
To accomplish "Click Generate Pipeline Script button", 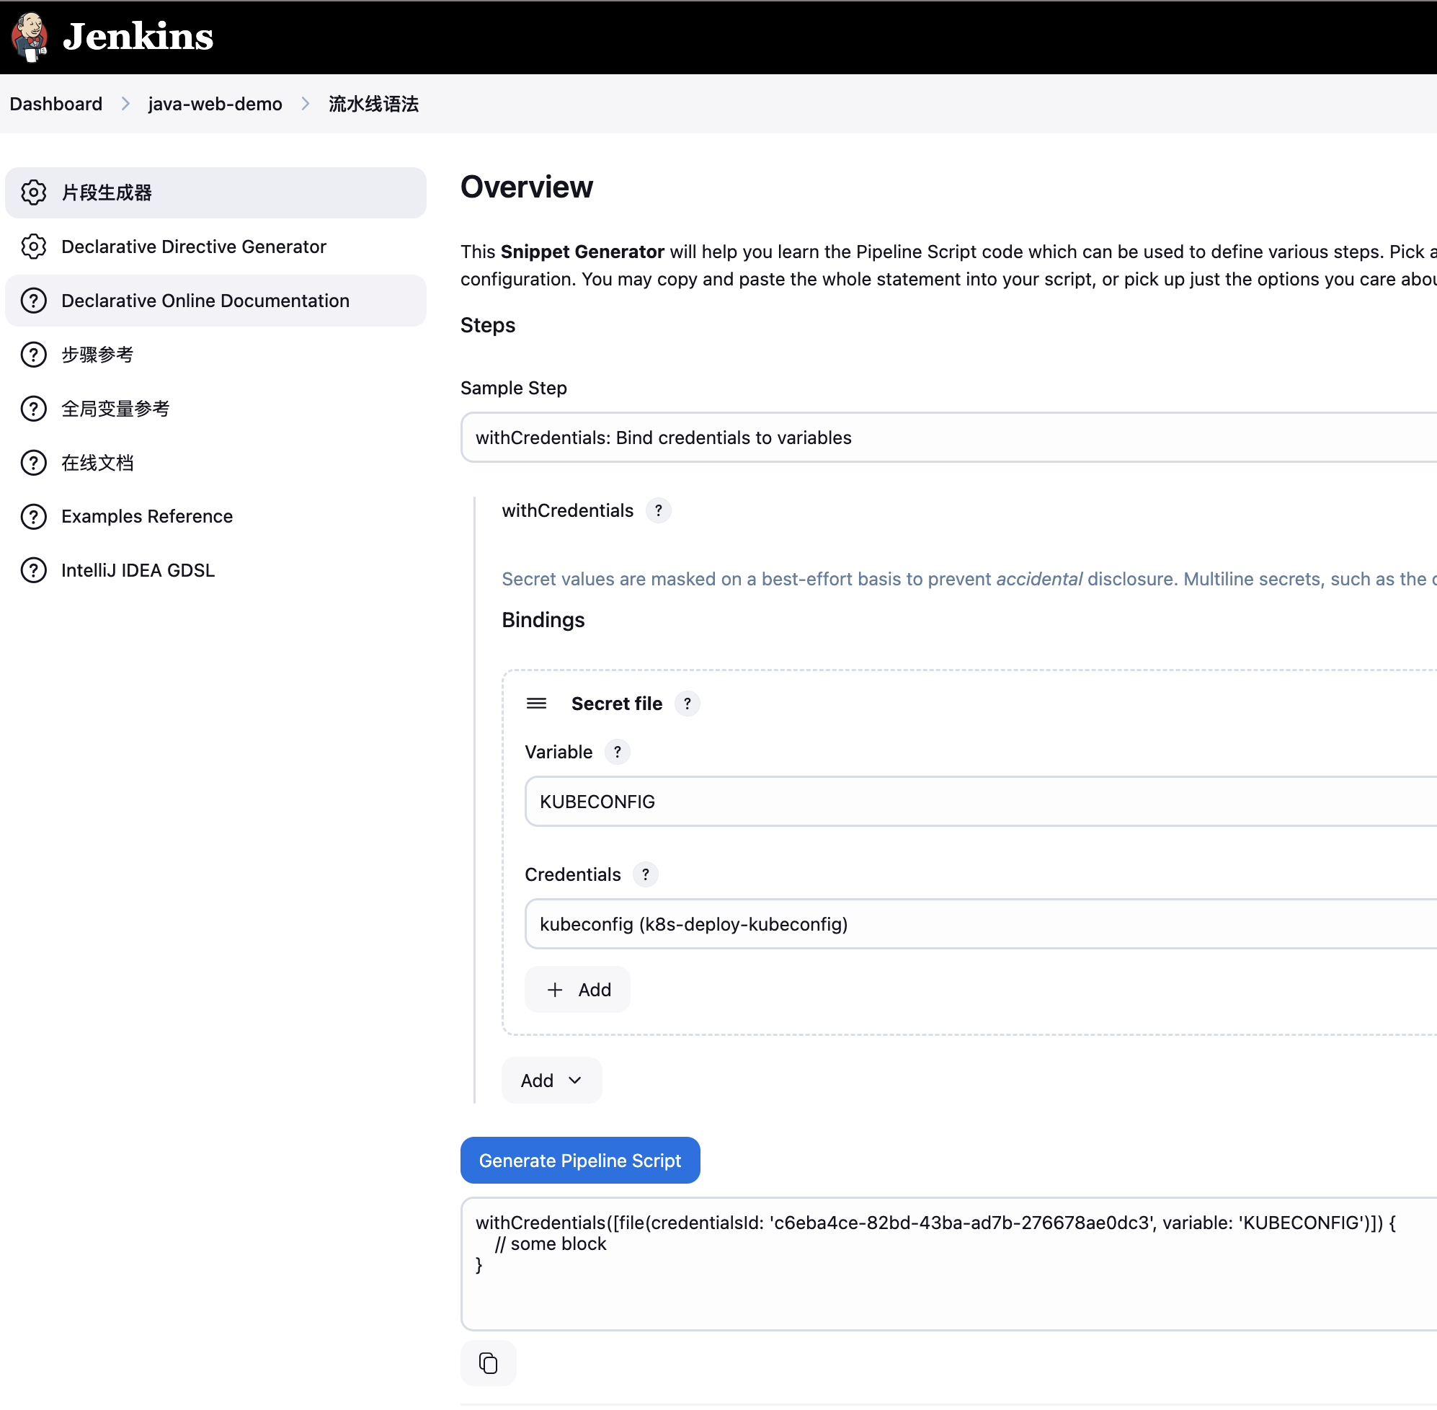I will pos(579,1161).
